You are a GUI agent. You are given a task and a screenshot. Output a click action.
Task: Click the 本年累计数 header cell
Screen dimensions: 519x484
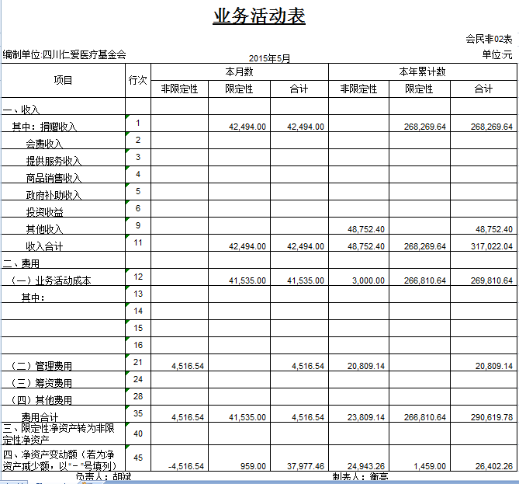(422, 71)
